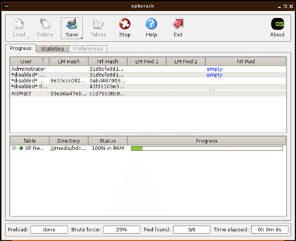The height and width of the screenshot is (241, 296).
Task: Open the About OS logo icon
Action: coord(278,24)
